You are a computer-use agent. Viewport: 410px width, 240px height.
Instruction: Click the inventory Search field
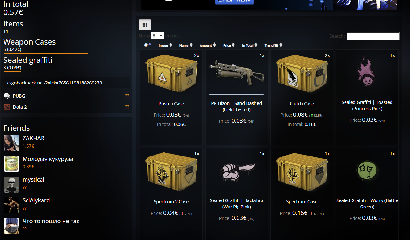tap(373, 36)
